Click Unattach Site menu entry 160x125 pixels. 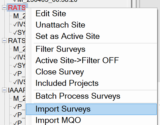click(x=60, y=25)
